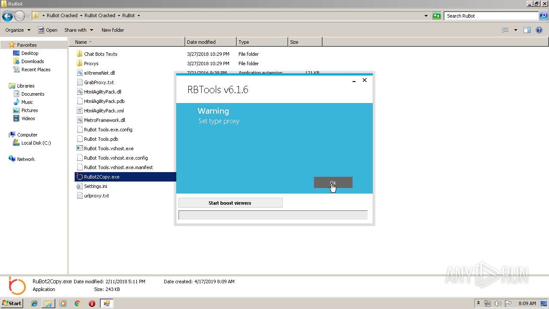549x309 pixels.
Task: Click the Explorer Back arrow button
Action: [x=7, y=16]
